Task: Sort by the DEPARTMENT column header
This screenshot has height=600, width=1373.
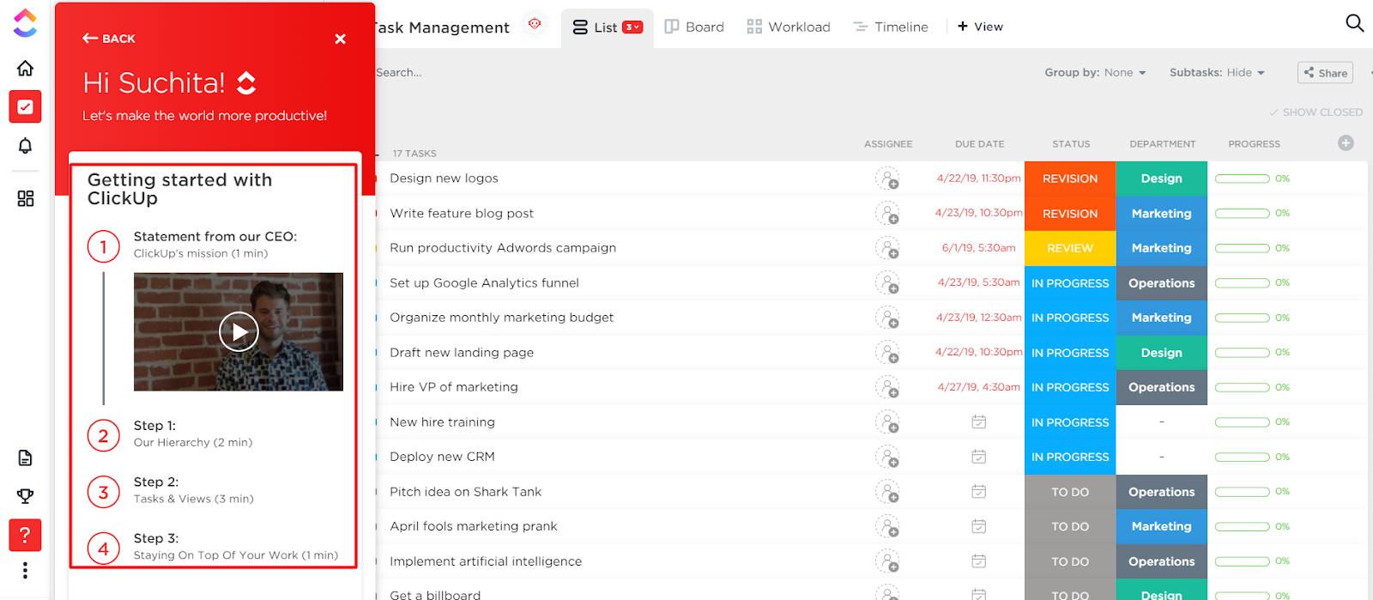Action: pyautogui.click(x=1162, y=144)
